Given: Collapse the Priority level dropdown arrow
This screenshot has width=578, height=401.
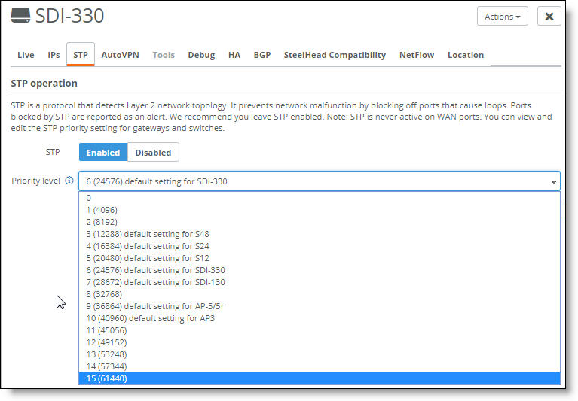Looking at the screenshot, I should pyautogui.click(x=553, y=182).
